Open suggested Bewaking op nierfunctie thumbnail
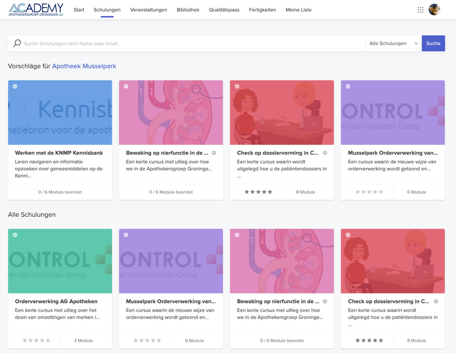The image size is (456, 353). coord(171,112)
